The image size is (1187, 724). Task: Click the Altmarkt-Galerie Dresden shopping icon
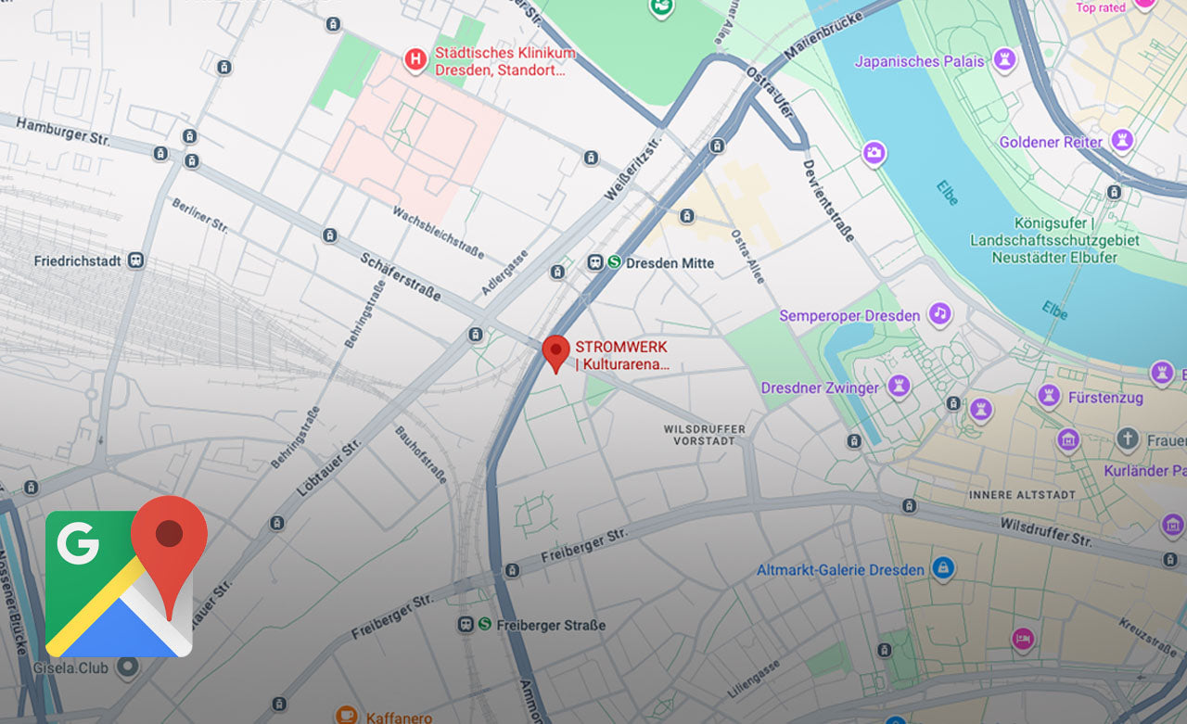coord(943,568)
